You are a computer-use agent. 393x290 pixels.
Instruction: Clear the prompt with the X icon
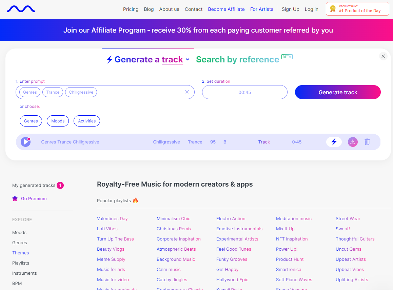187,92
